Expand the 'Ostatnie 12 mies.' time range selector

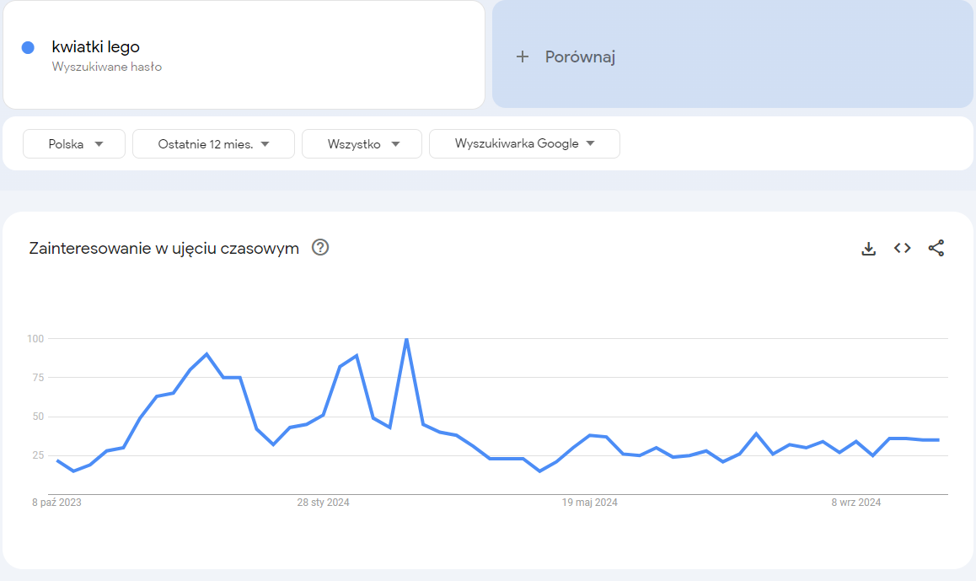213,143
